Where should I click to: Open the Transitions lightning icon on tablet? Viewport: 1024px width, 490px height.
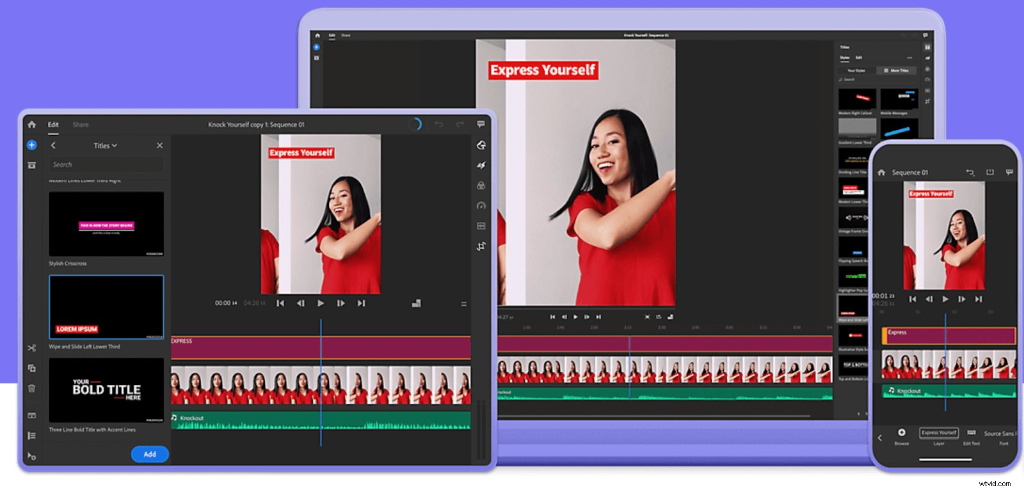481,165
